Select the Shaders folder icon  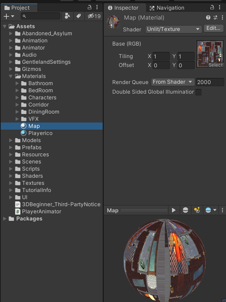click(18, 176)
